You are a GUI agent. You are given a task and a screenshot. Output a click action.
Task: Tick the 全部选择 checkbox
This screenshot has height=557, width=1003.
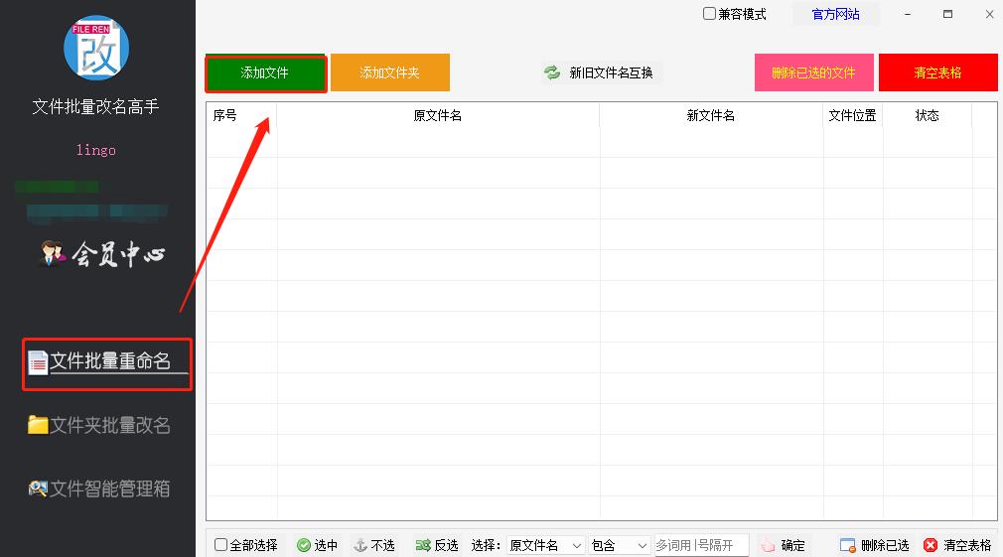click(220, 545)
